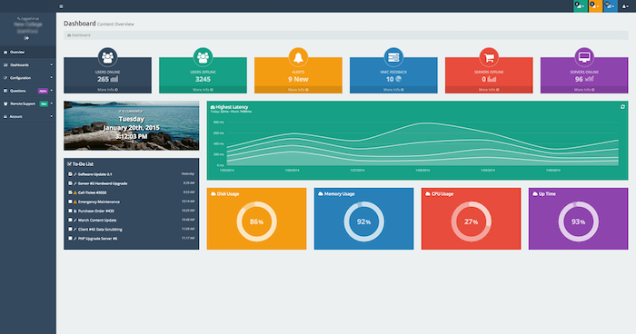The height and width of the screenshot is (334, 636).
Task: Refresh the Highest Latency chart
Action: [x=622, y=106]
